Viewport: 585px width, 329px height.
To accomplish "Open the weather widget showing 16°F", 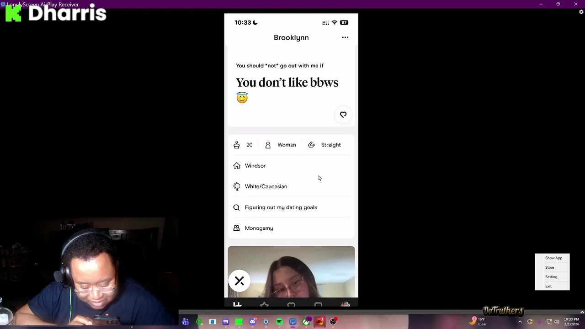I will click(478, 322).
